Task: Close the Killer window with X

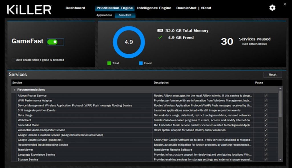Action: [285, 4]
